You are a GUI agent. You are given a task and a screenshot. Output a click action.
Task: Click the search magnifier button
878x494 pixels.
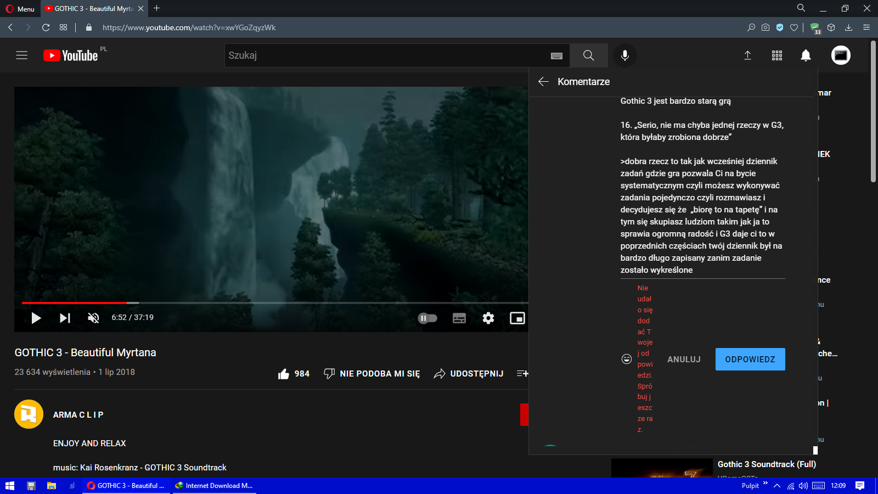[588, 55]
